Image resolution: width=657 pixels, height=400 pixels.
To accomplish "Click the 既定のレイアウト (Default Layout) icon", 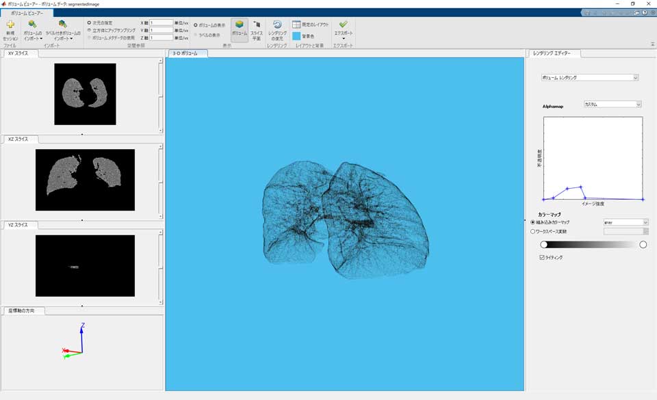I will (x=297, y=24).
